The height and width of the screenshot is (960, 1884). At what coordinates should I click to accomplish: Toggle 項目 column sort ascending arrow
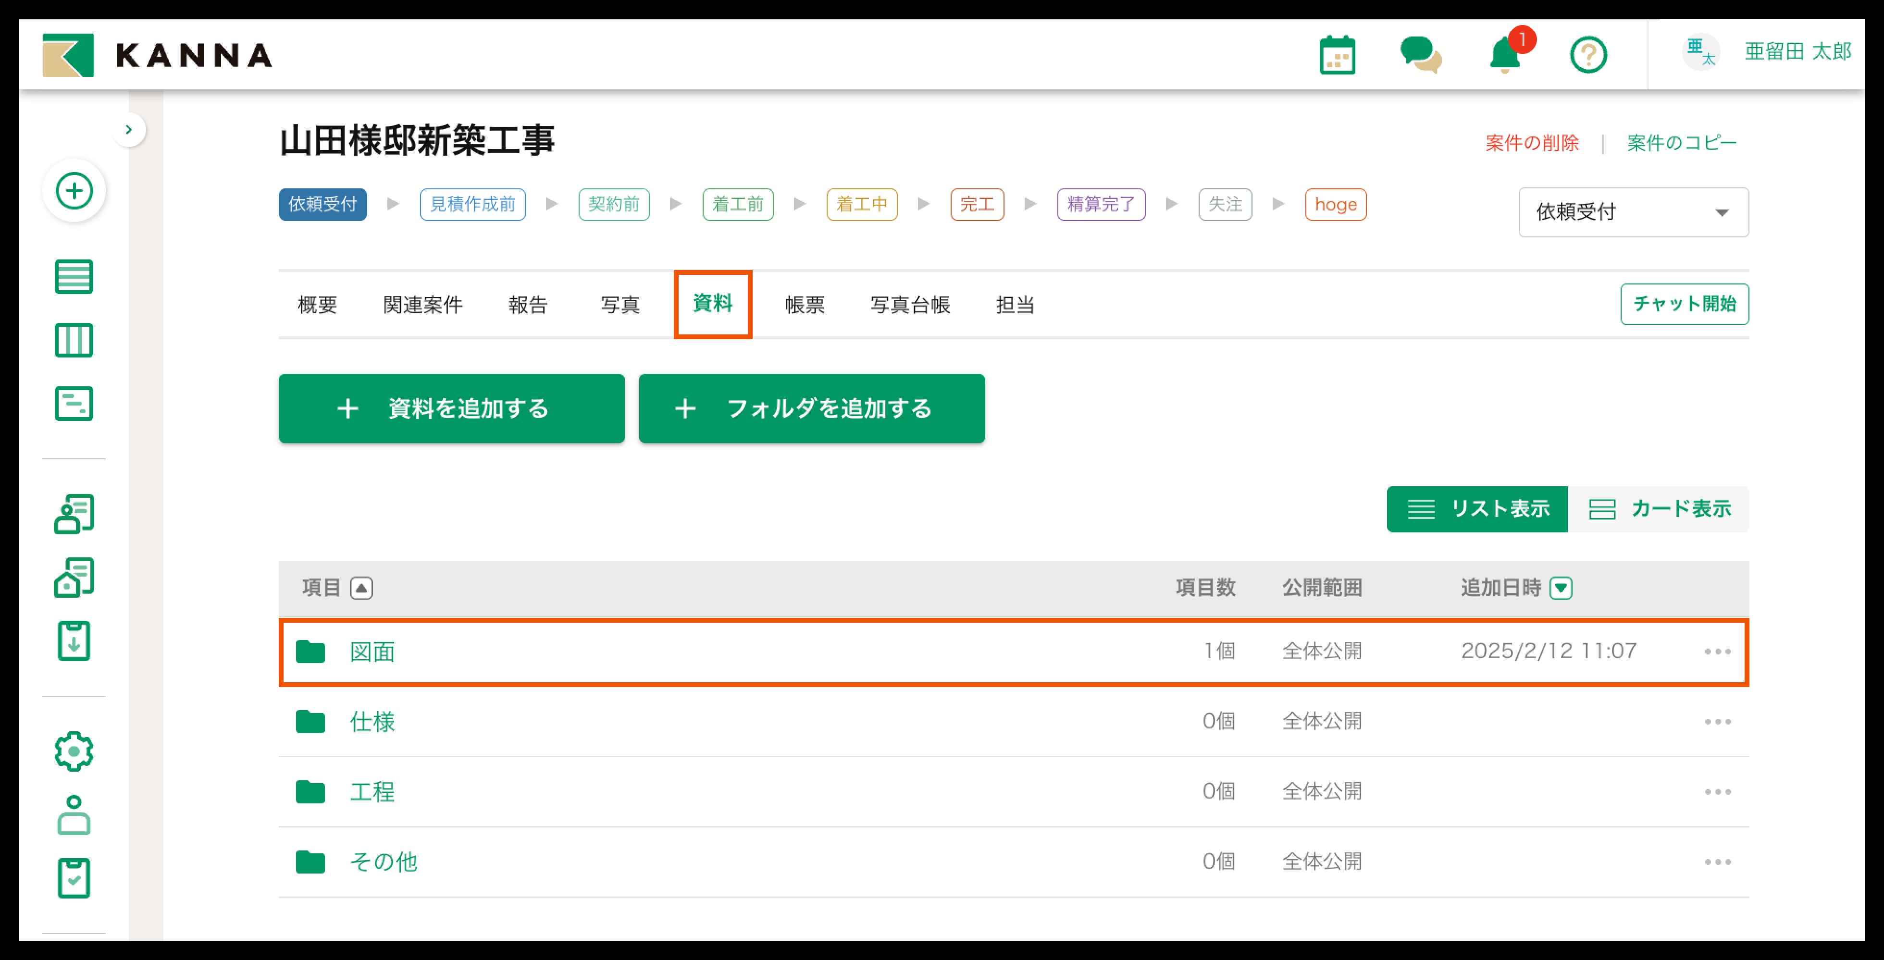coord(361,588)
